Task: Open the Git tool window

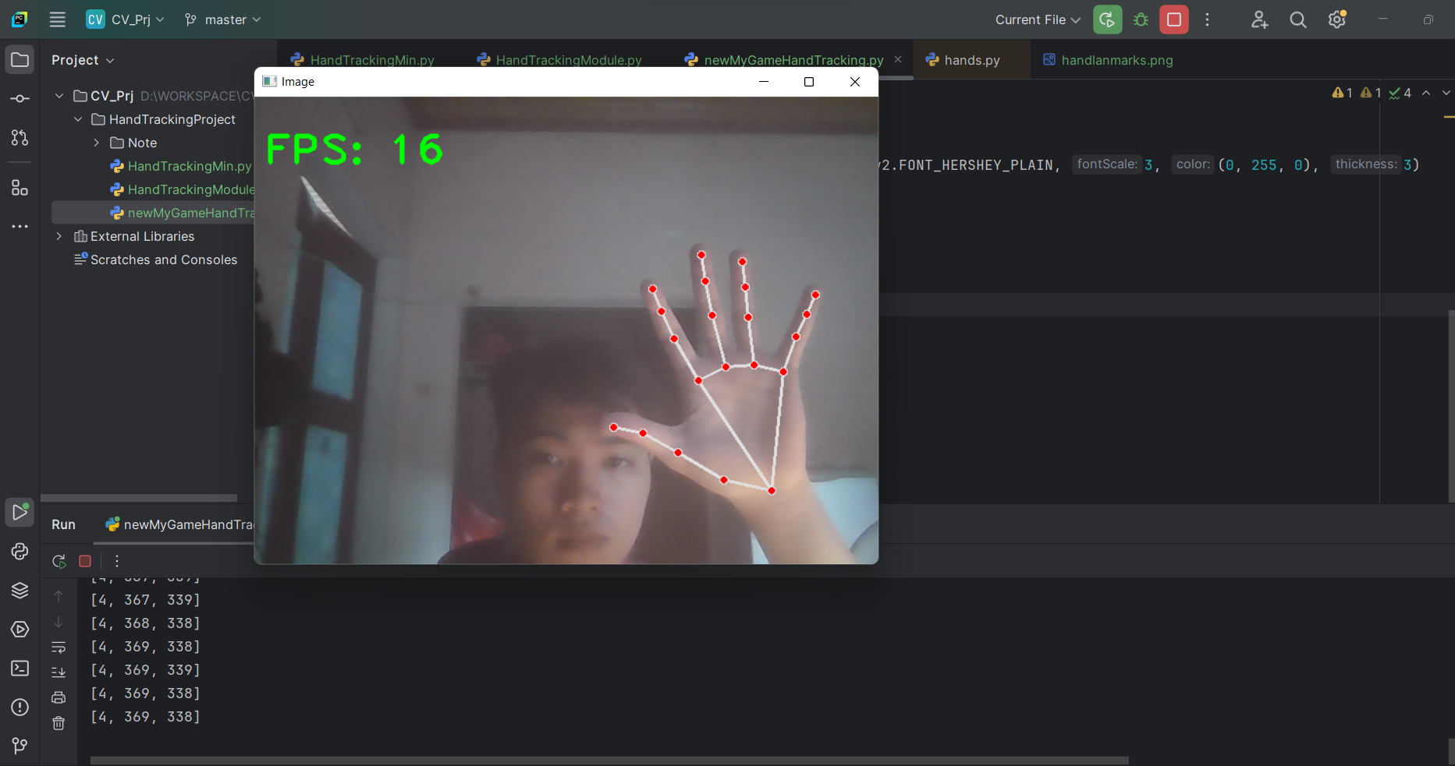Action: coord(20,746)
